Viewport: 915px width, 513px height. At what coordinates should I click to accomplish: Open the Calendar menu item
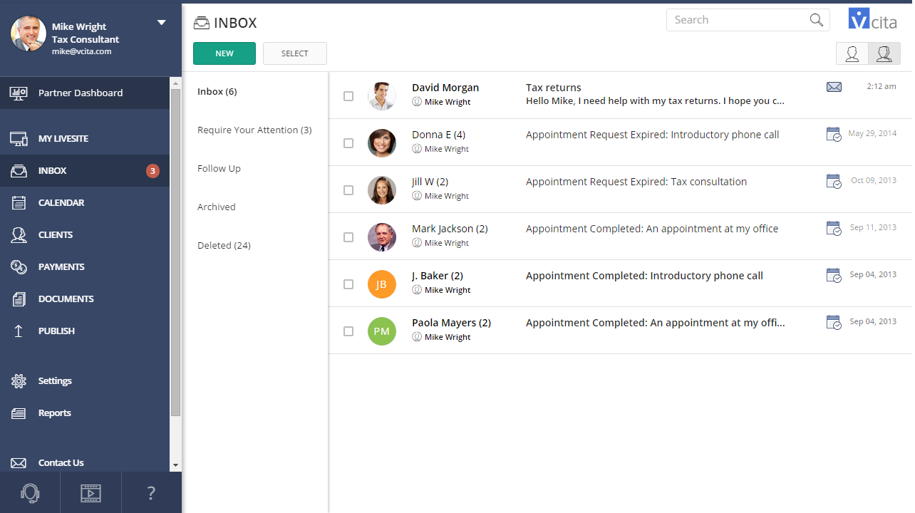61,203
